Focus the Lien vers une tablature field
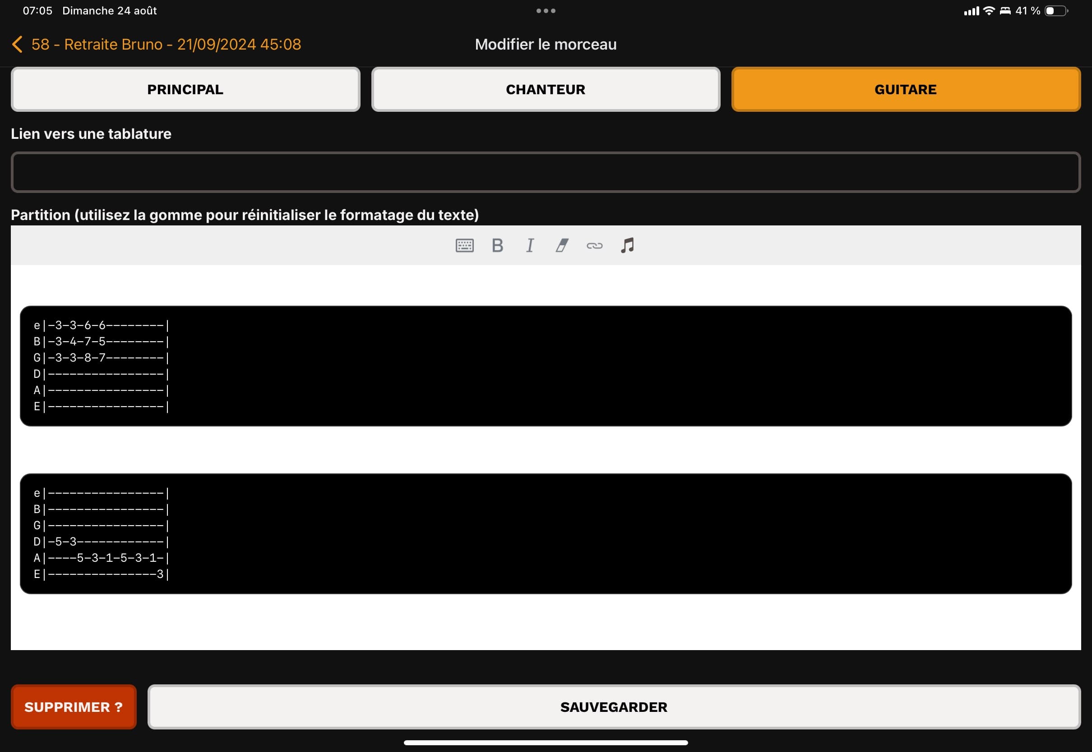The width and height of the screenshot is (1092, 752). [546, 172]
